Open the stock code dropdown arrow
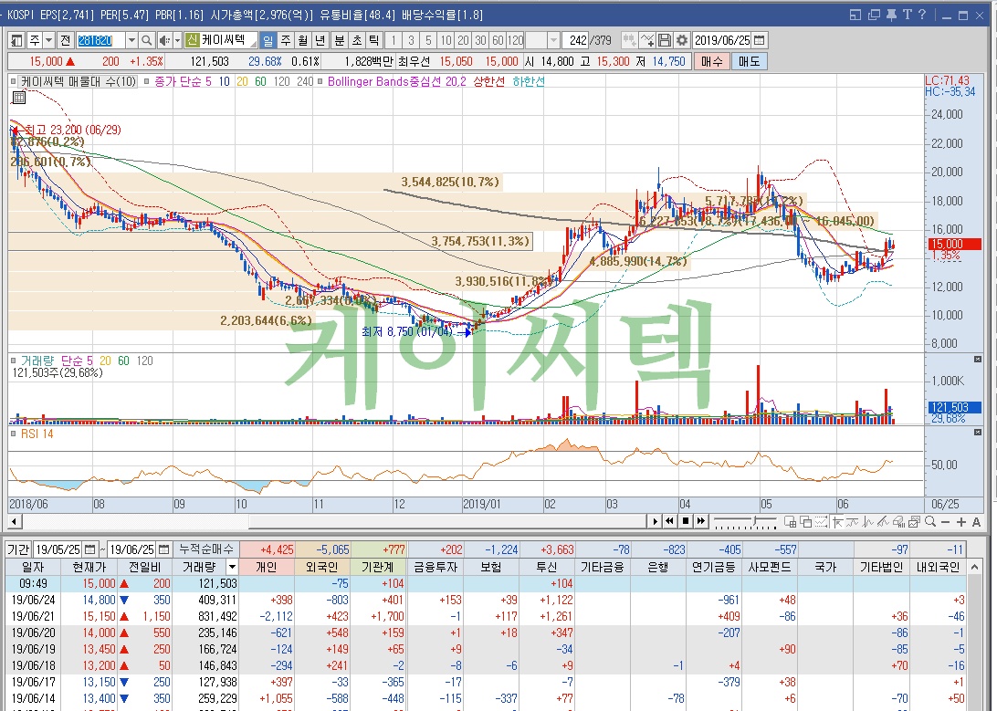The image size is (997, 711). [x=131, y=41]
